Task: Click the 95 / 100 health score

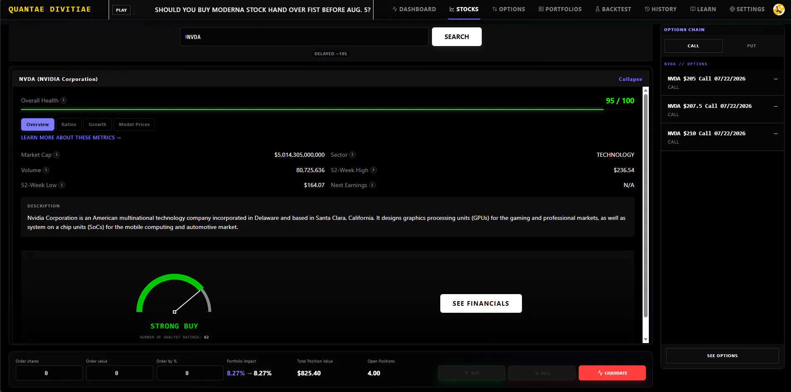Action: click(620, 101)
